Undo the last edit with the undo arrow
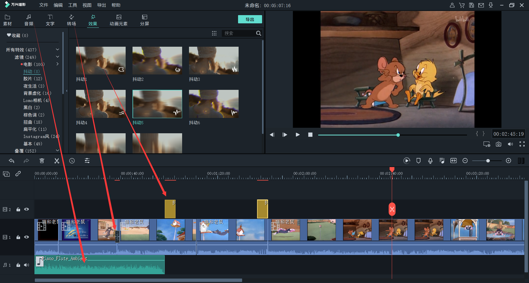Image resolution: width=529 pixels, height=283 pixels. 12,161
